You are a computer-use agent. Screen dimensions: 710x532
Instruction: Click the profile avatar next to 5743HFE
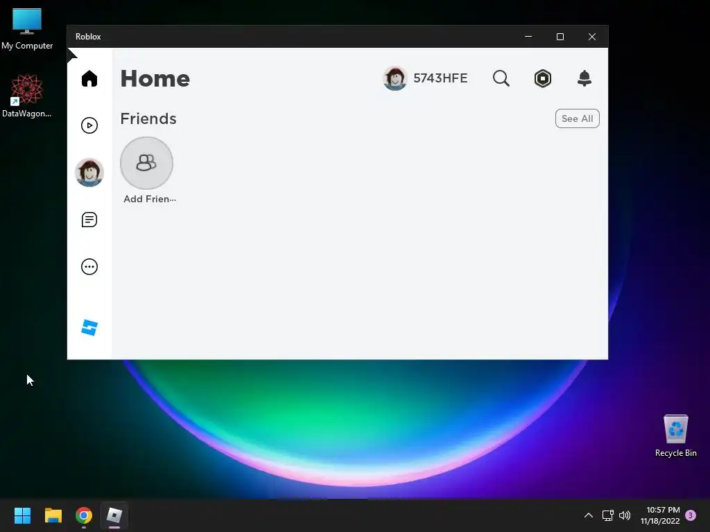pyautogui.click(x=395, y=78)
